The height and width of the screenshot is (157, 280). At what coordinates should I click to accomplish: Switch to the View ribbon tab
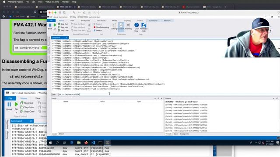(72, 20)
